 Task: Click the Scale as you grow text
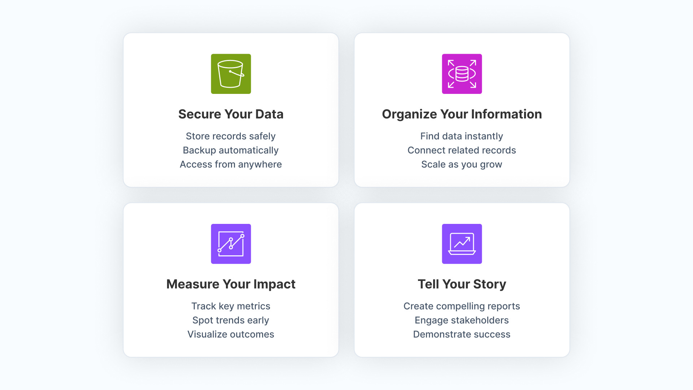[x=462, y=164]
